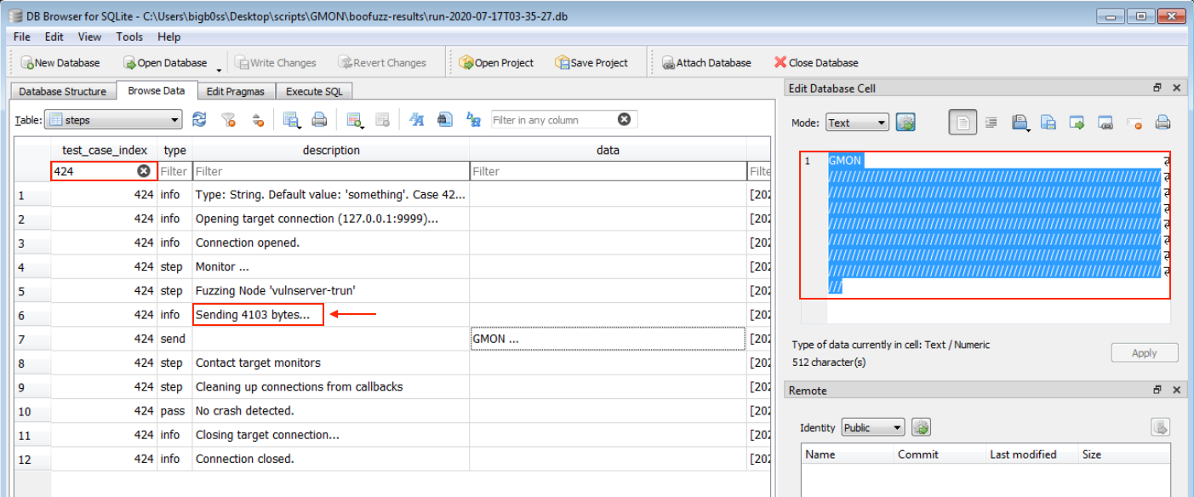Open the Identity dropdown in Remote panel
The width and height of the screenshot is (1194, 497).
[x=872, y=427]
